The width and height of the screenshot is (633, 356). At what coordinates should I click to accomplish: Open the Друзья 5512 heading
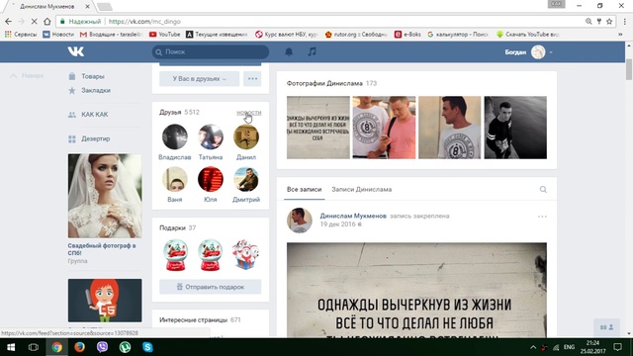179,112
